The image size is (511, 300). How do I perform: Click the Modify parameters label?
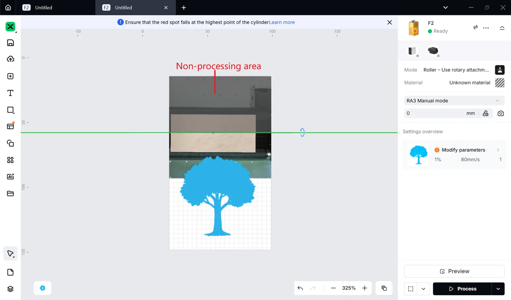pyautogui.click(x=463, y=150)
